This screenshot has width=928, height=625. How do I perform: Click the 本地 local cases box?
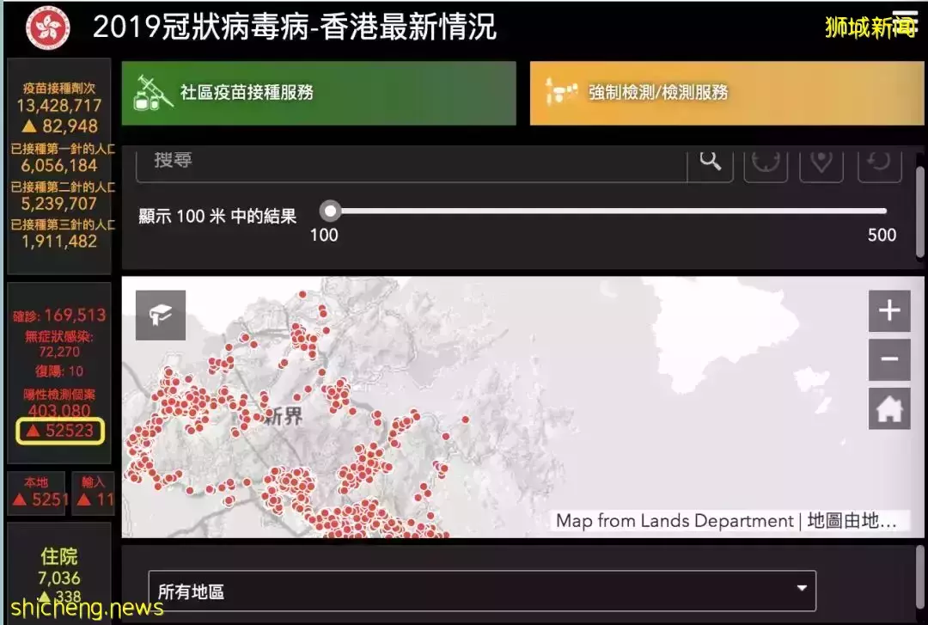coord(37,493)
